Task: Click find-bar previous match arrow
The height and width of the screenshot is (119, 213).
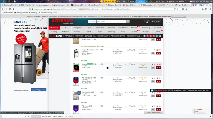Action: click(x=25, y=117)
